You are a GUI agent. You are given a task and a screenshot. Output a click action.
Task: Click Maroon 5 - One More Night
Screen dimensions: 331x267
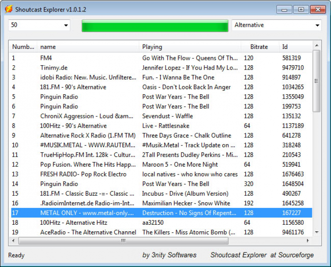[180, 165]
